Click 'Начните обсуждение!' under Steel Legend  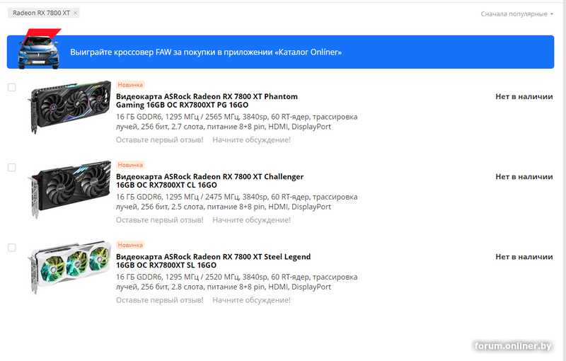pyautogui.click(x=251, y=300)
